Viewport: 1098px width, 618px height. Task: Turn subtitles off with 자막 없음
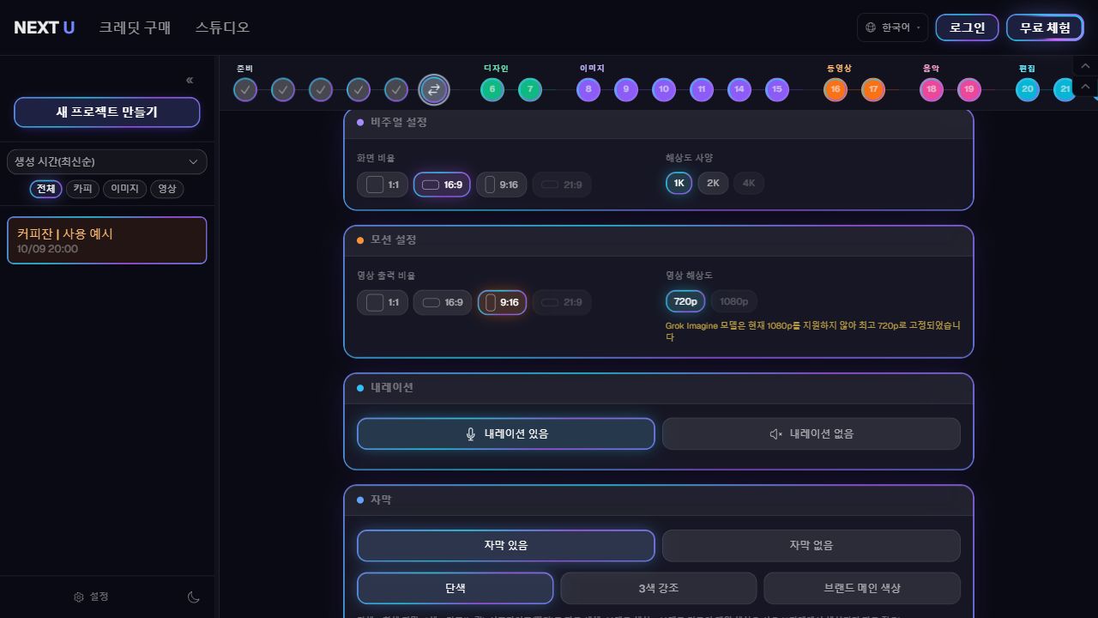[x=811, y=546]
